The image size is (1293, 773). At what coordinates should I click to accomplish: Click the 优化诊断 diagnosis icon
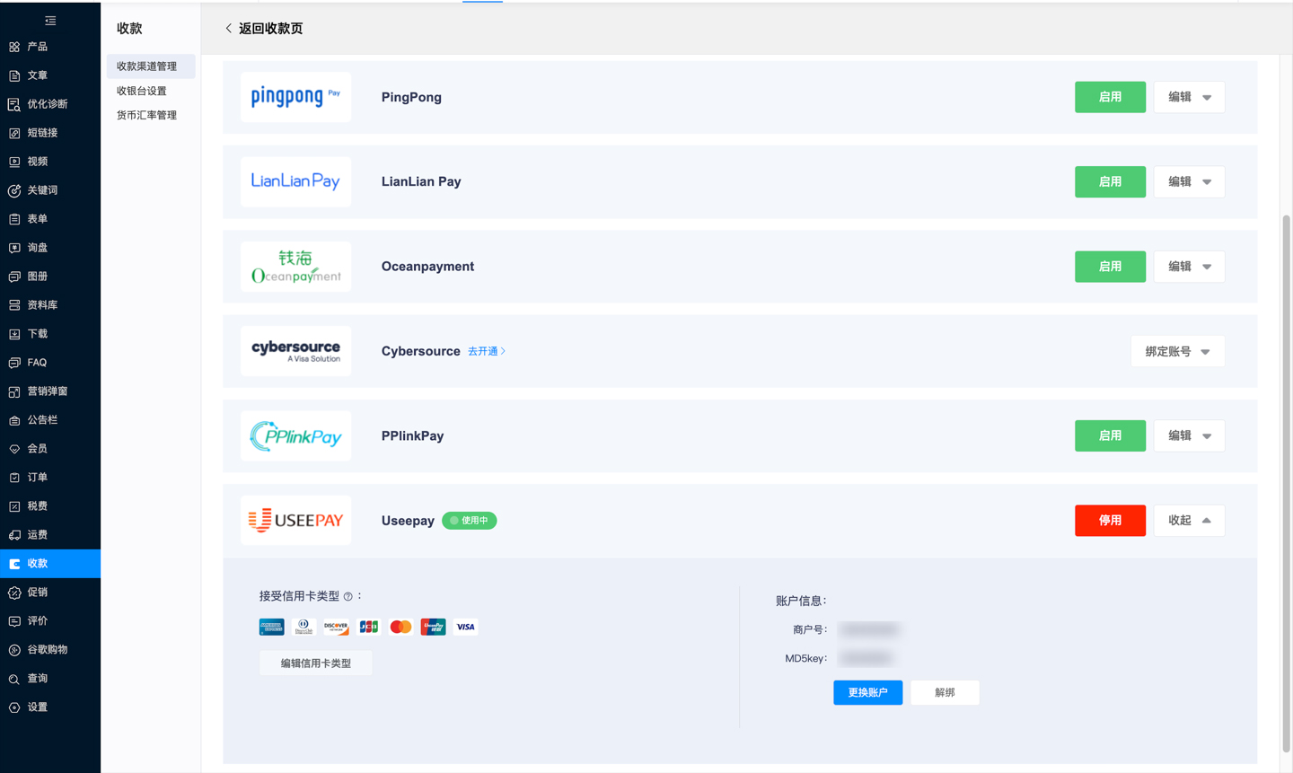(14, 104)
